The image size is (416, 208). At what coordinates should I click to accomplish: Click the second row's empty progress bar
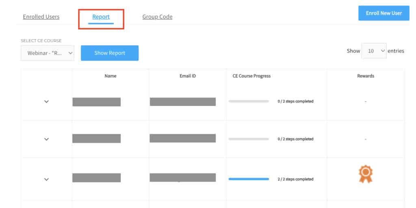(x=249, y=139)
